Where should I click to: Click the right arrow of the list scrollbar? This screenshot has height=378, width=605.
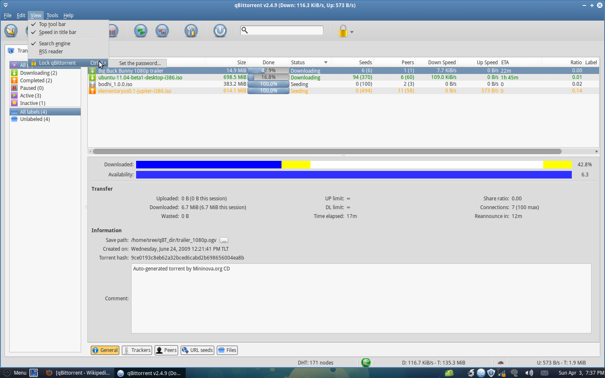(x=597, y=151)
